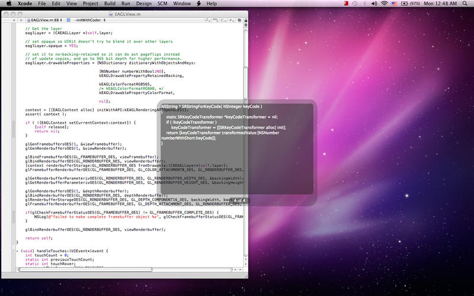The image size is (474, 296).
Task: Open the SCM menu
Action: [x=162, y=4]
